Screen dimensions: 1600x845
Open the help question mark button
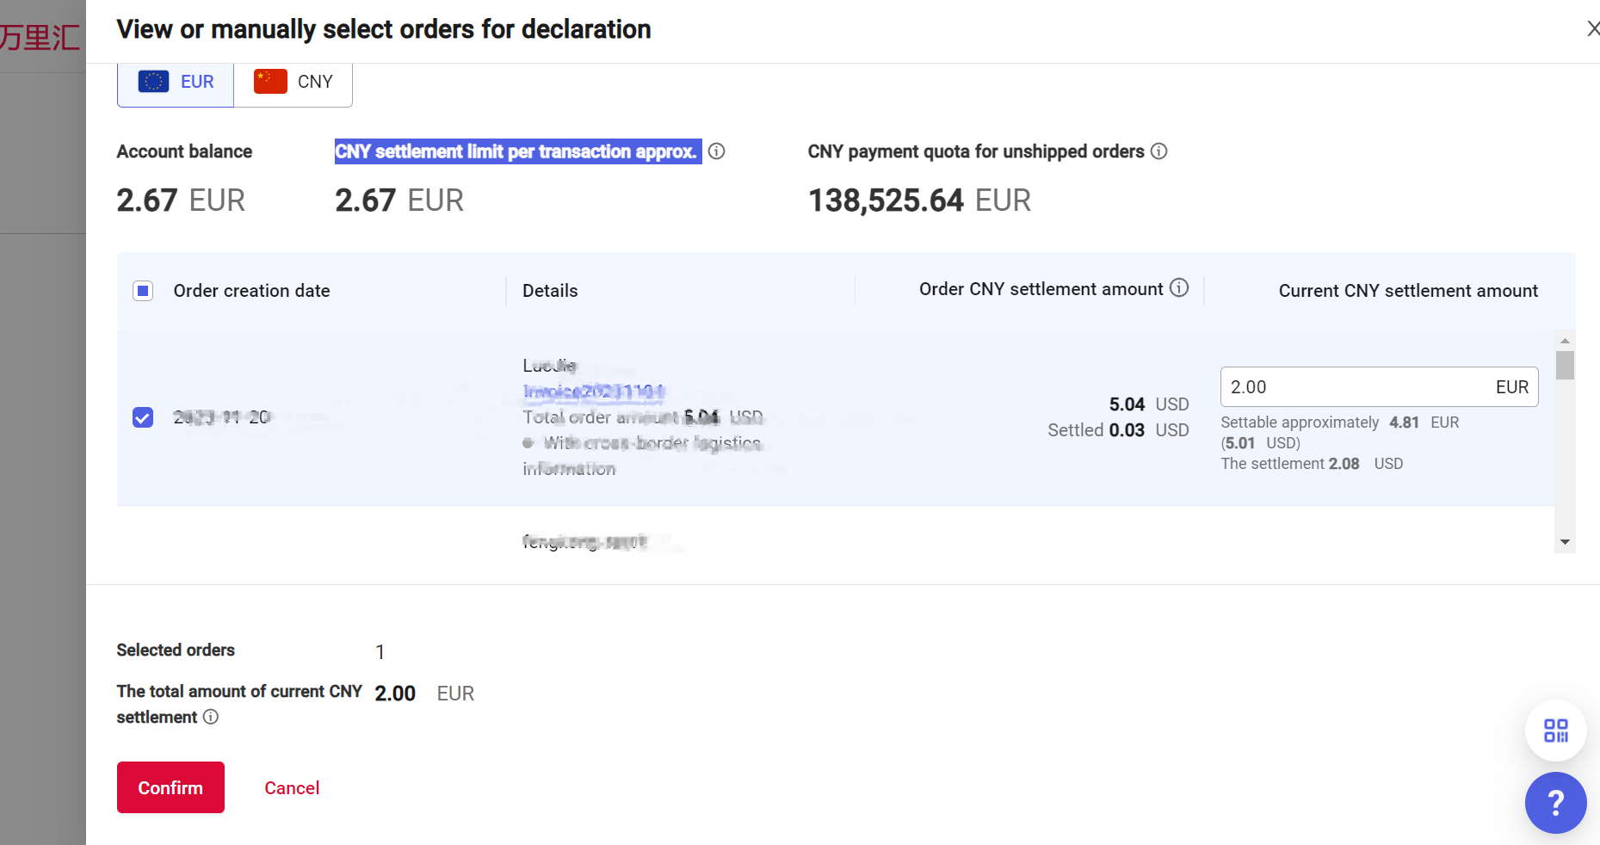[1555, 803]
